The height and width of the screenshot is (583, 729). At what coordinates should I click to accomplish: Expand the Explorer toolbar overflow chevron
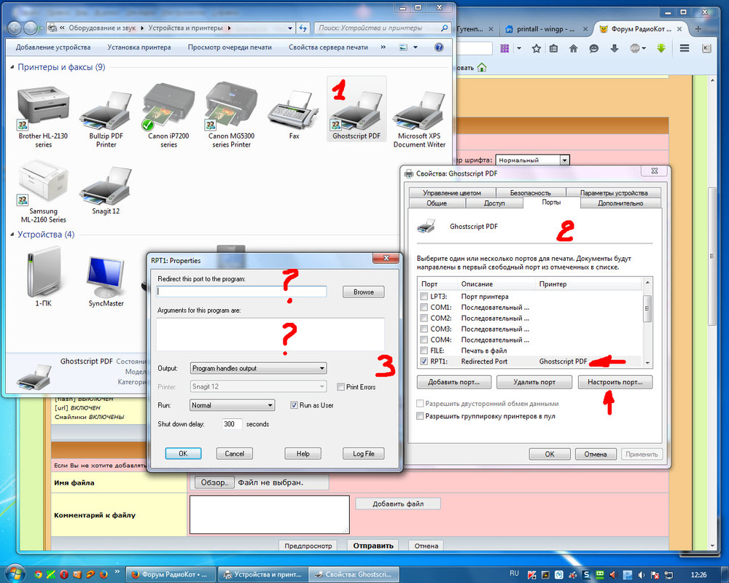click(x=383, y=47)
